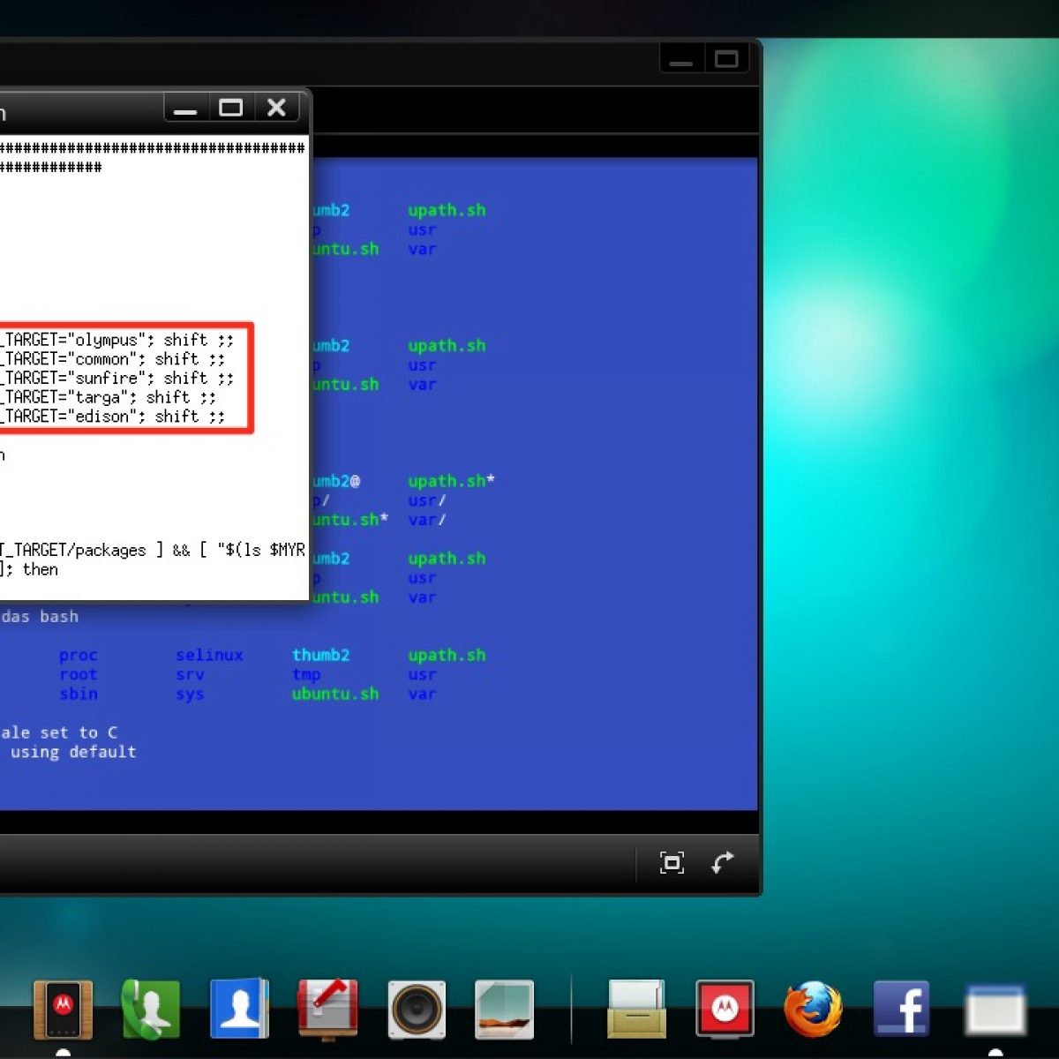Open the red mailbox Messaging app
The image size is (1059, 1059).
pyautogui.click(x=327, y=1009)
